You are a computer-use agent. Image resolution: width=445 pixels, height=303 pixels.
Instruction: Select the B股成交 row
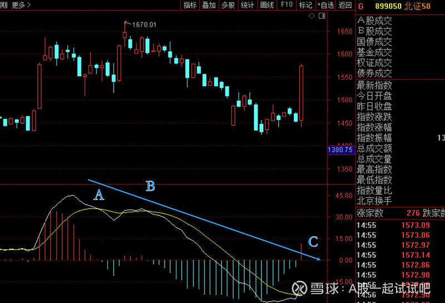374,31
